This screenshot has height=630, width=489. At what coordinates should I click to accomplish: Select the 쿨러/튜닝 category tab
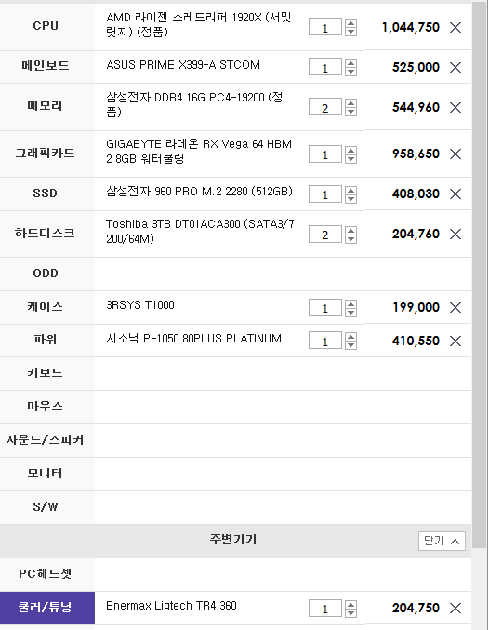pyautogui.click(x=47, y=608)
